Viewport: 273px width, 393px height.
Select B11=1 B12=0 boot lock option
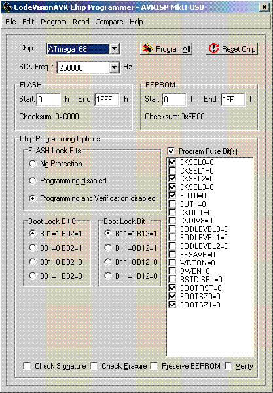130,276
